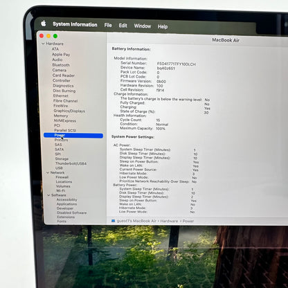288x288 pixels.
Task: Collapse the Network section chevron
Action: (x=48, y=172)
